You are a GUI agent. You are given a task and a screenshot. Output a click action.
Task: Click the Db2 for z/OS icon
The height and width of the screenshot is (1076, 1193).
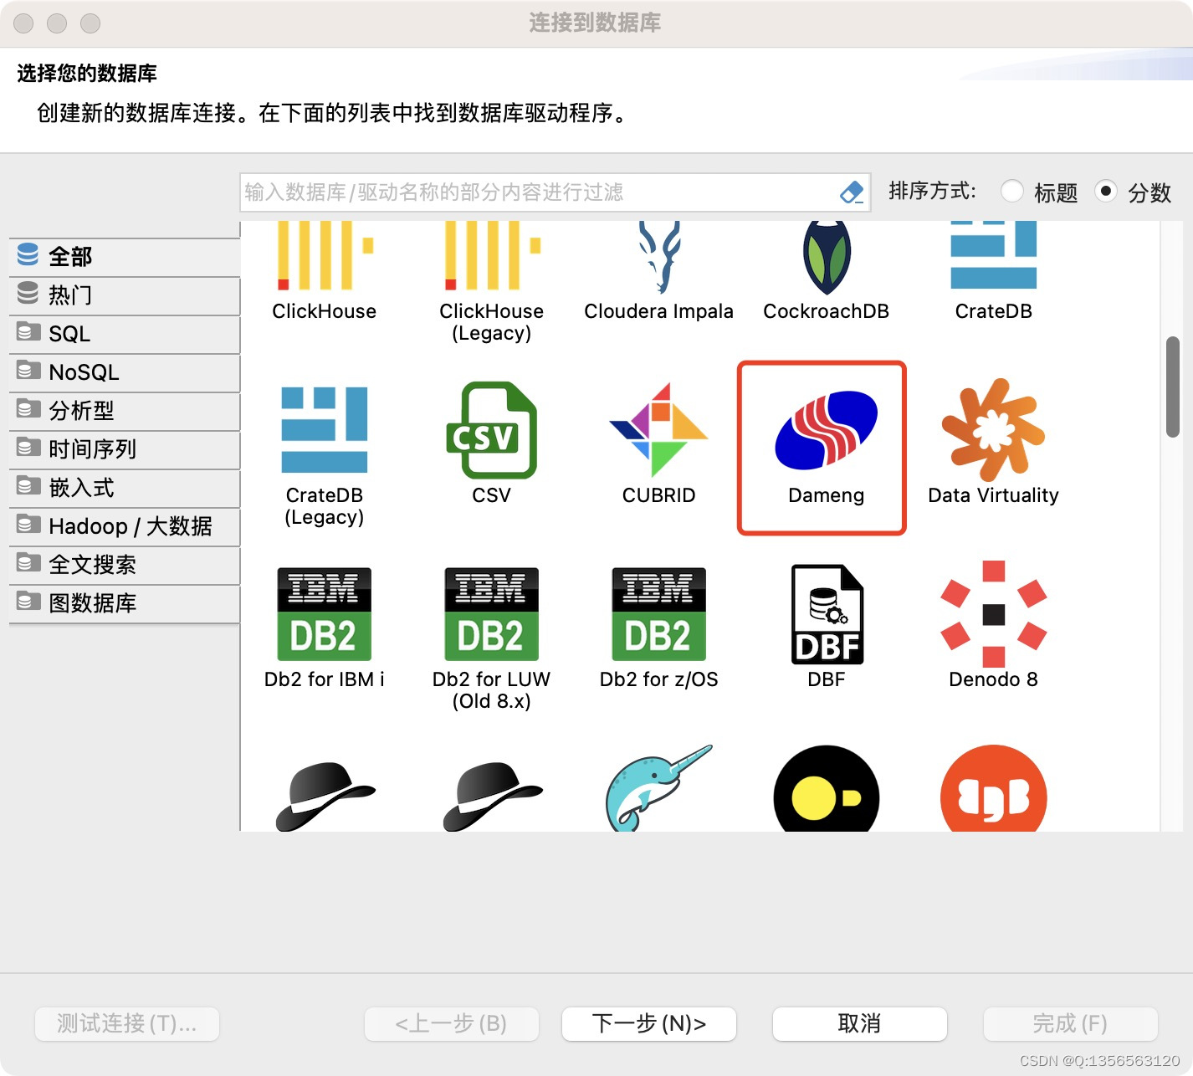(x=658, y=615)
